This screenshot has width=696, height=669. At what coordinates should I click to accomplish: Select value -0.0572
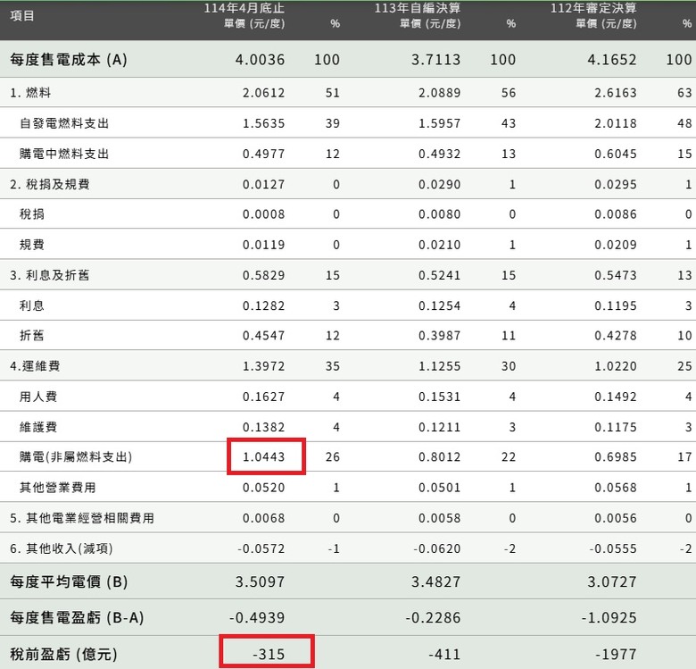261,548
